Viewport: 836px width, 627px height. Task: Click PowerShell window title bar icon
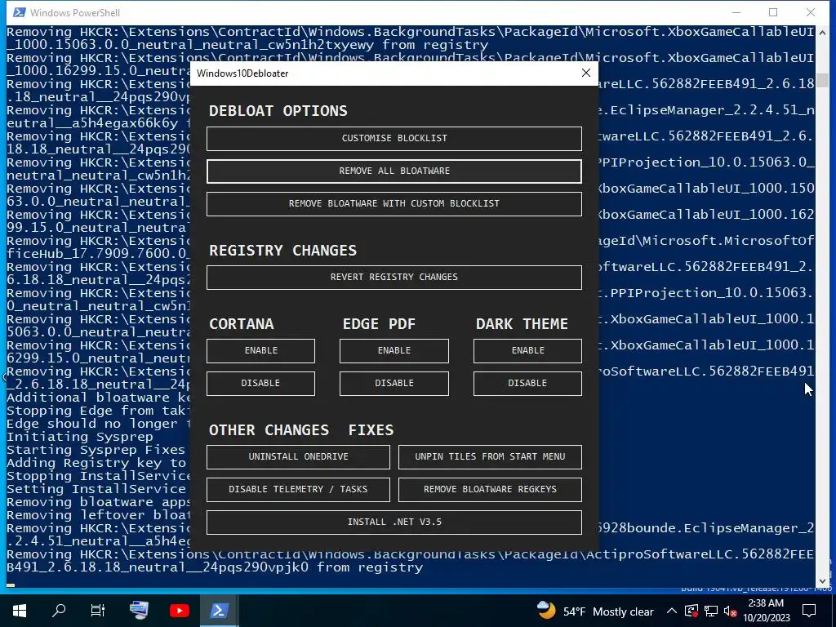20,12
